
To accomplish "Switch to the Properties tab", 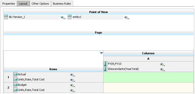I will (9, 4).
